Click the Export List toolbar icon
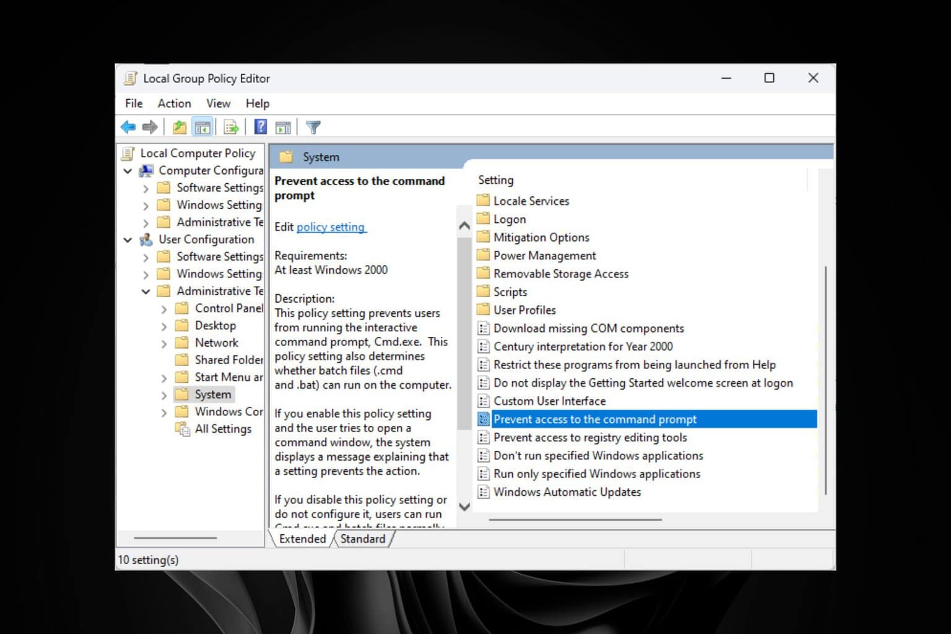 coord(232,128)
